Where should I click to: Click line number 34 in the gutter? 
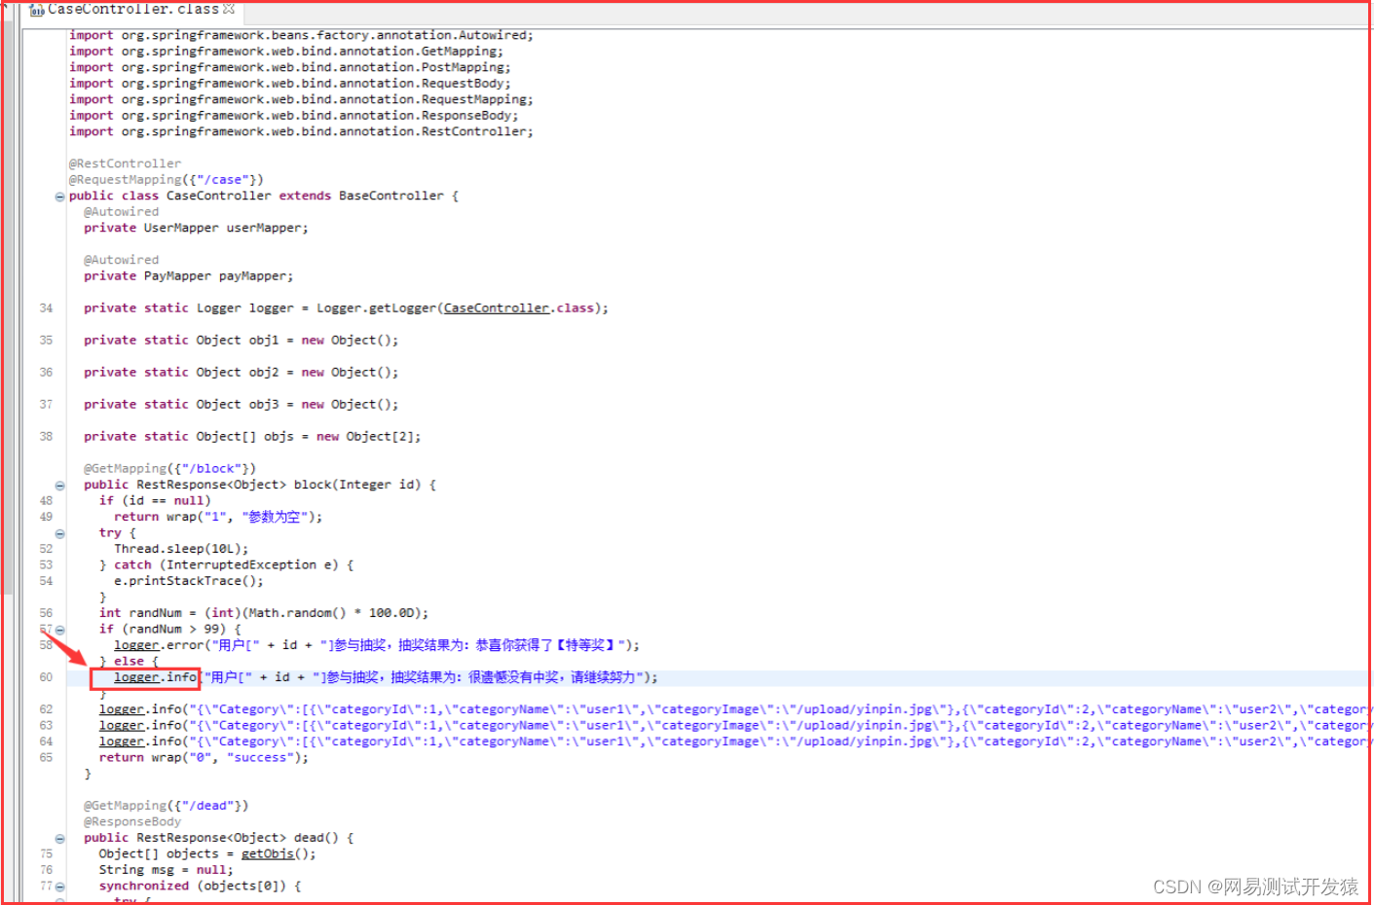(46, 308)
